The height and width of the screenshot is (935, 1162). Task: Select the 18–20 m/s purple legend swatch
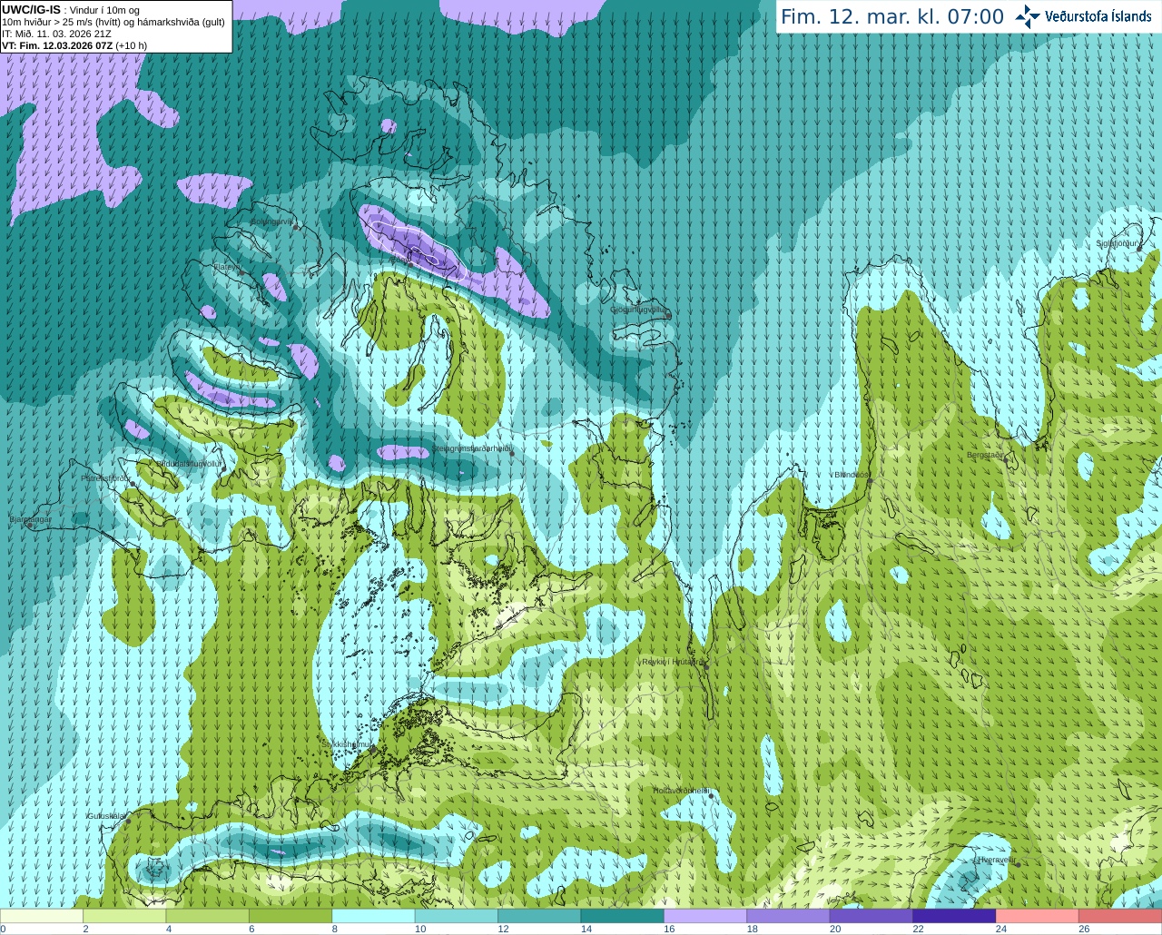click(x=788, y=917)
